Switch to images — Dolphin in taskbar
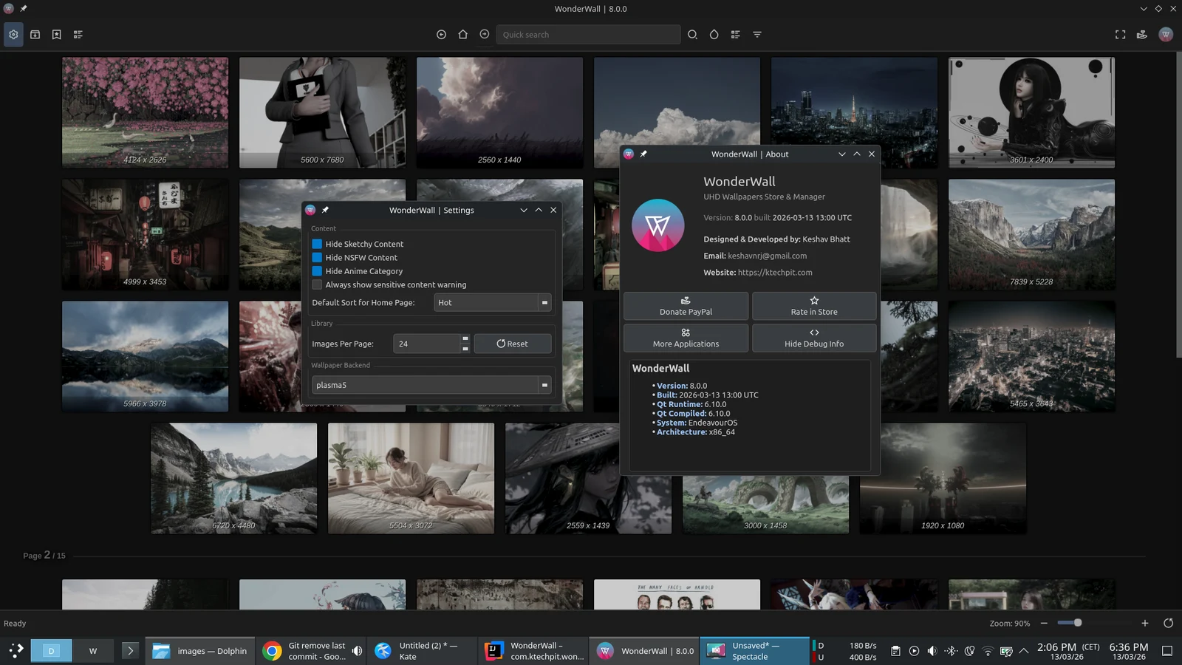Viewport: 1182px width, 665px height. (200, 651)
